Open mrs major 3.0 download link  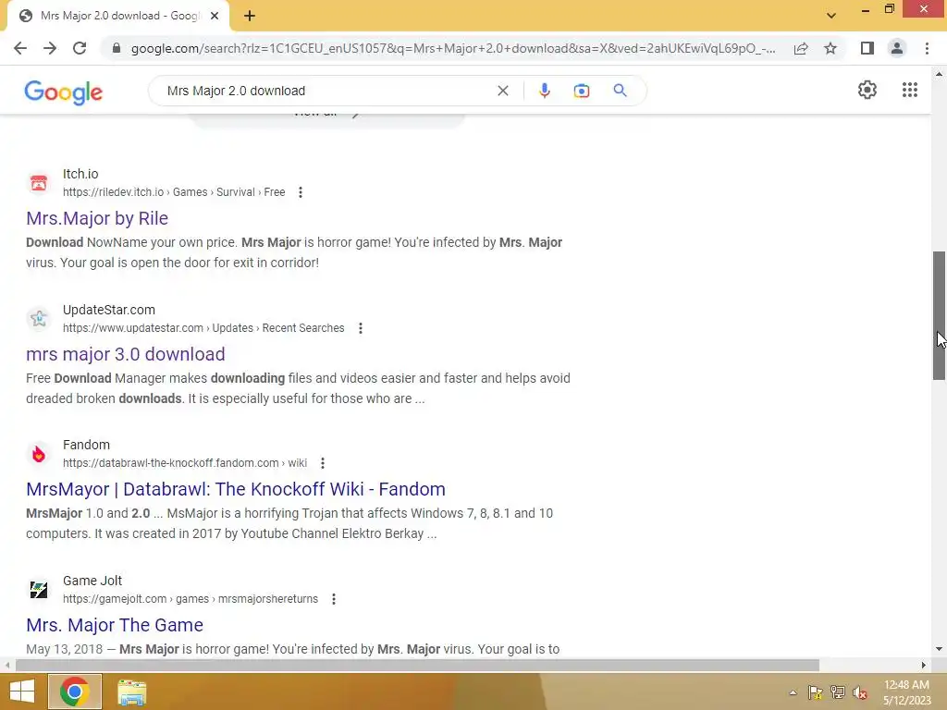tap(126, 354)
